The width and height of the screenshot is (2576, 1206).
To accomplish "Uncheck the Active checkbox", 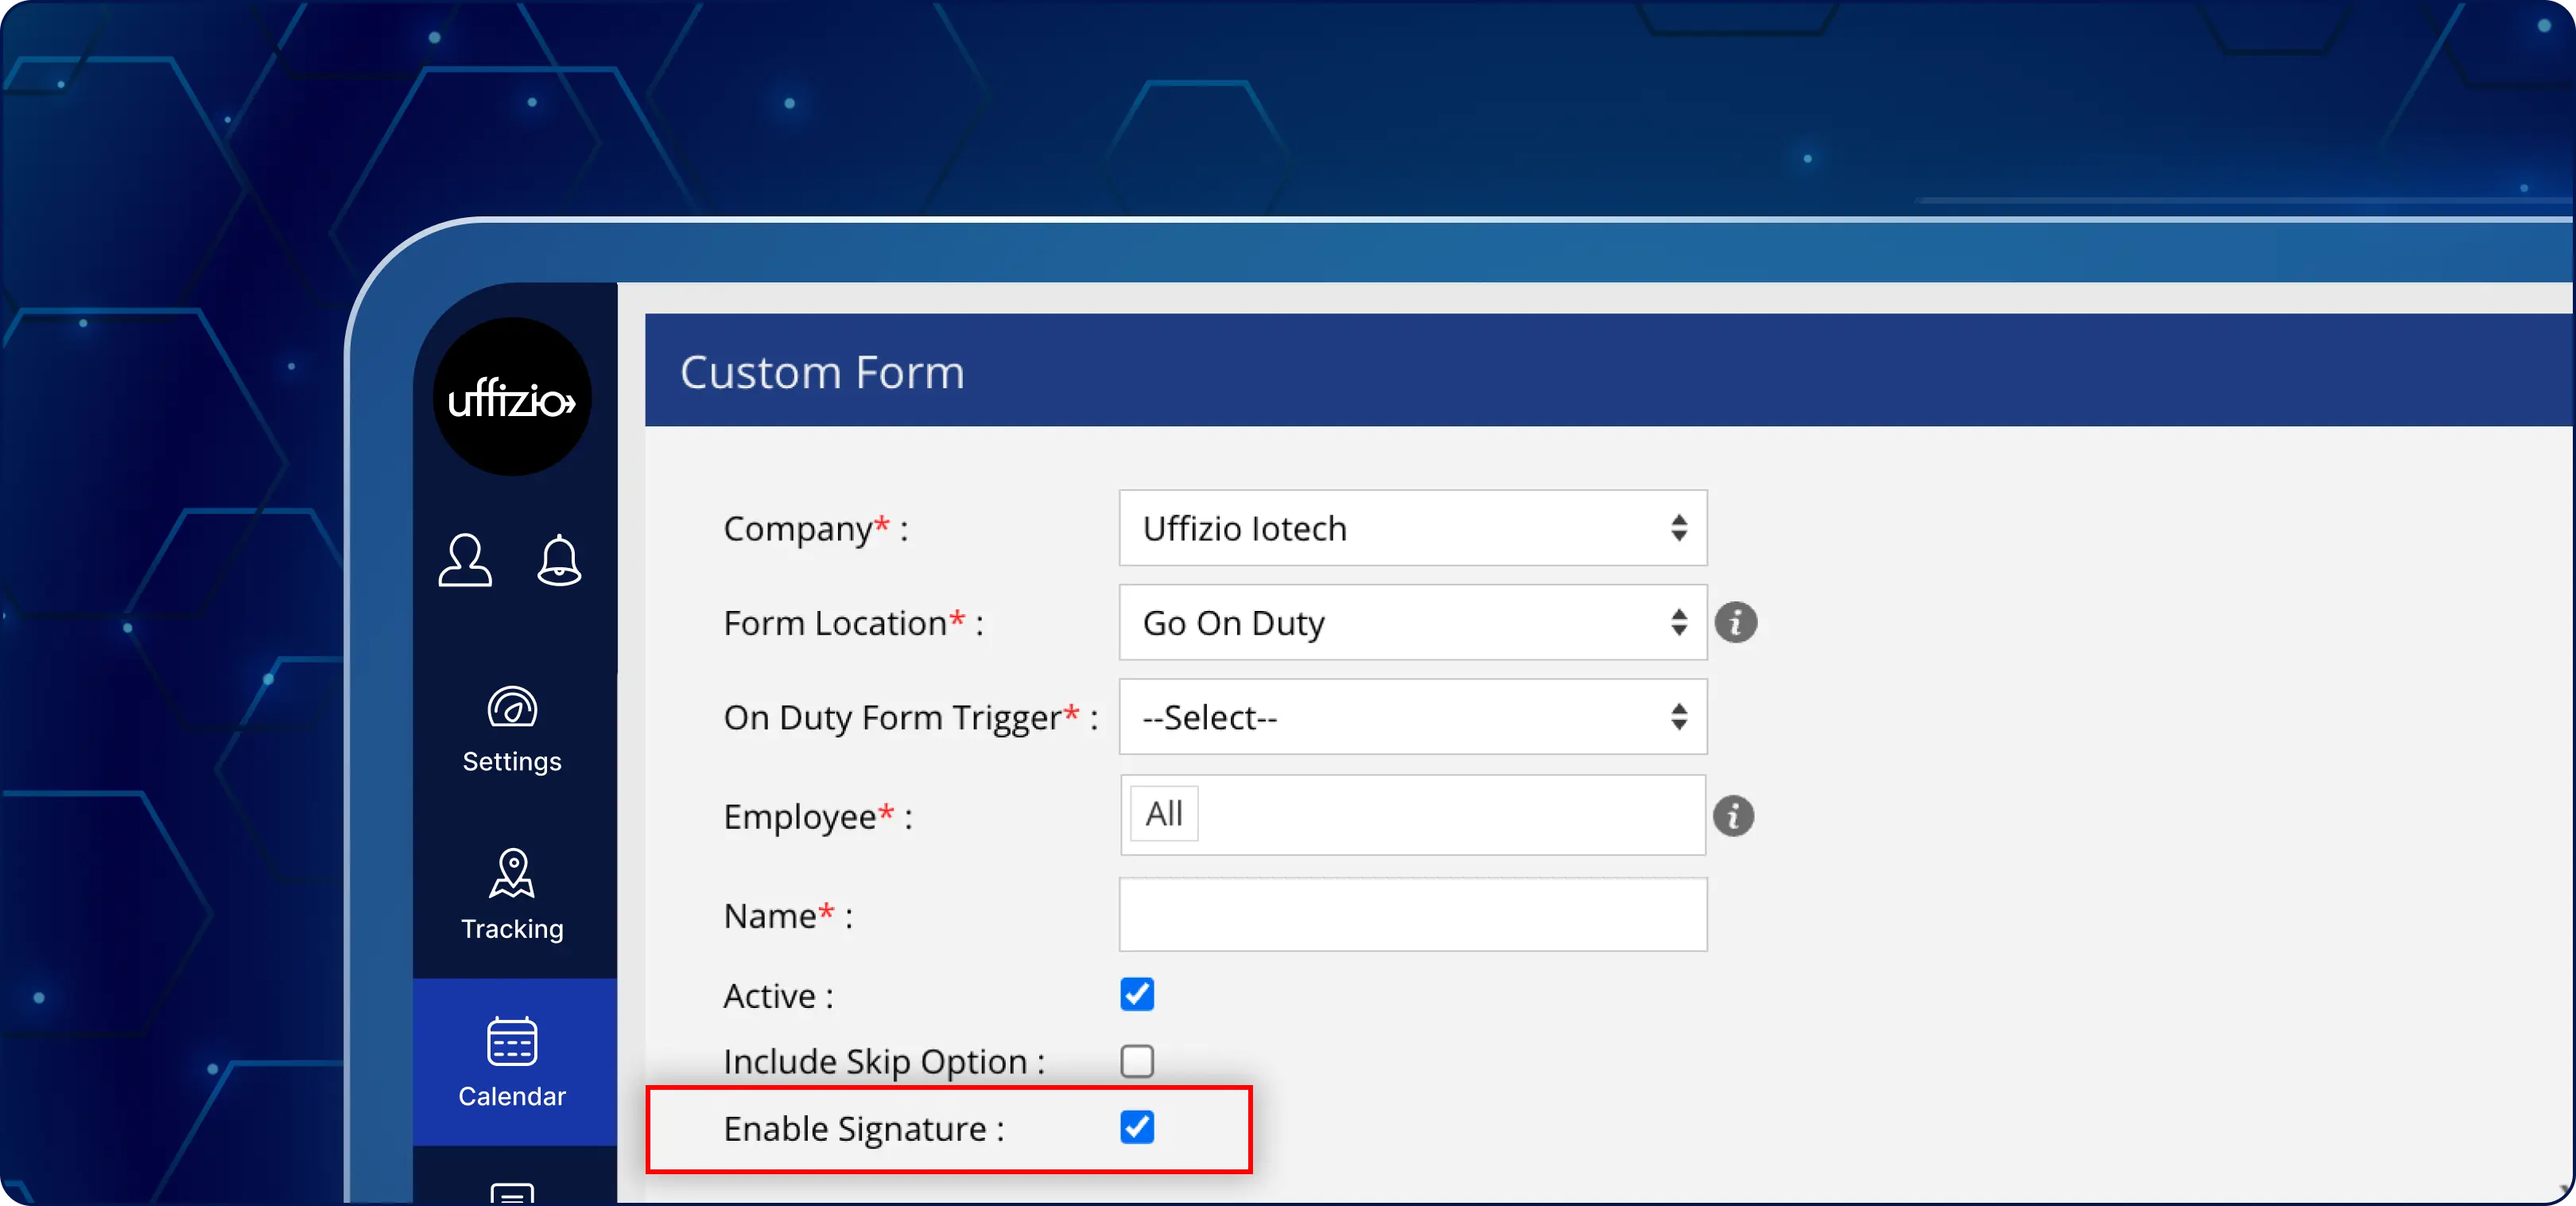I will [1137, 994].
